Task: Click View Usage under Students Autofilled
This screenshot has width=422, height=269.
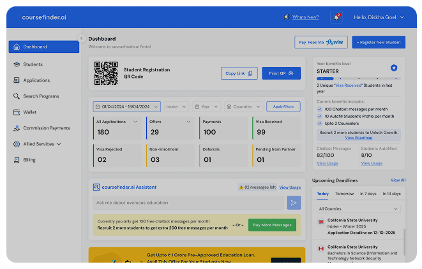Action: 372,163
